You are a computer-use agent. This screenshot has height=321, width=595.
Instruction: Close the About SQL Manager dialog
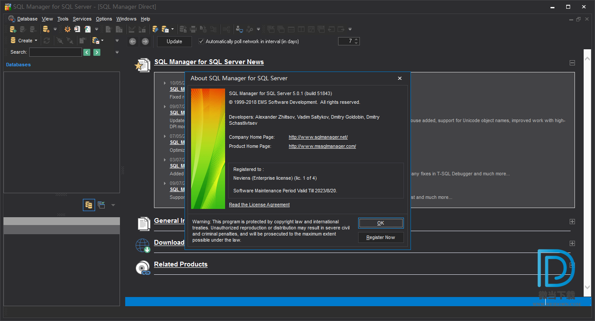click(x=400, y=79)
